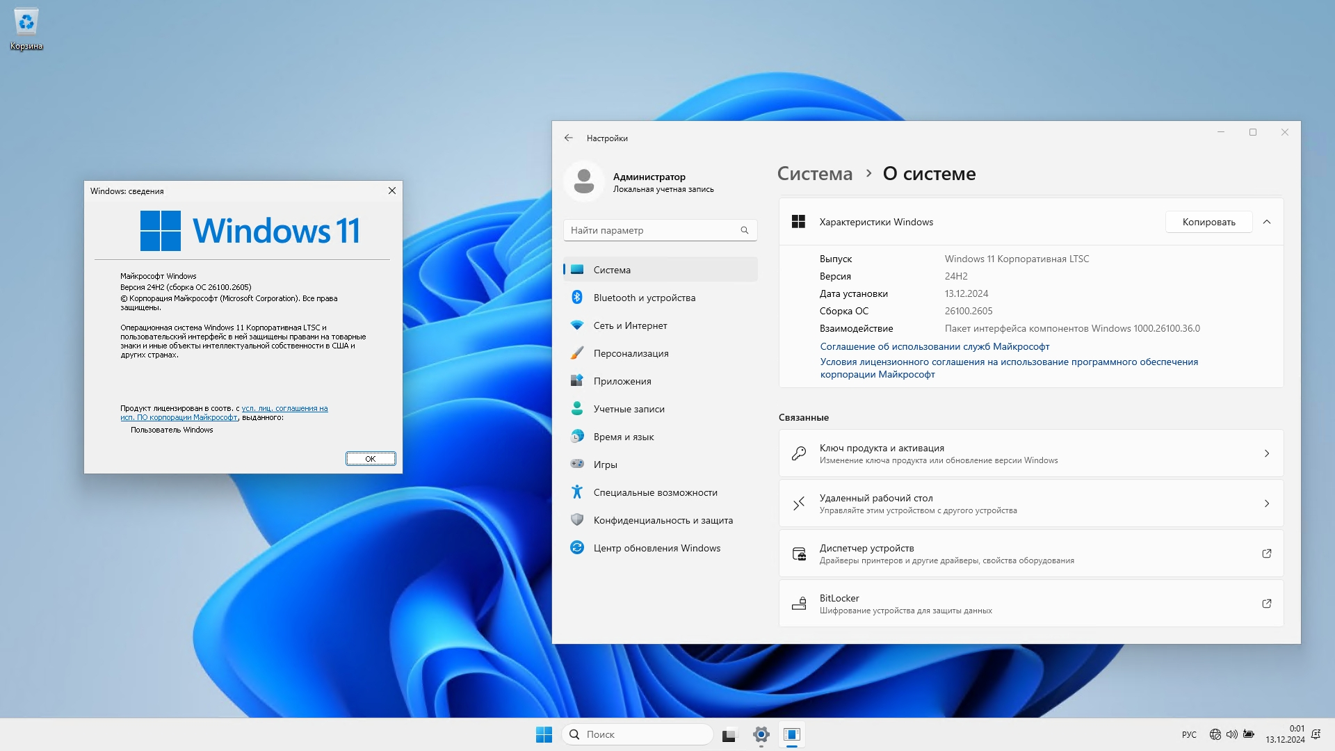Open Центр обновления Windows section

(x=661, y=548)
